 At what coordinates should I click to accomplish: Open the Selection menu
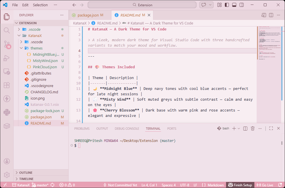40,5
